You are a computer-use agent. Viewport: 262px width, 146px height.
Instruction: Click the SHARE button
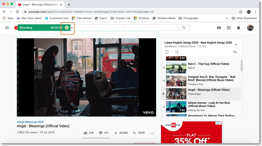(x=121, y=133)
